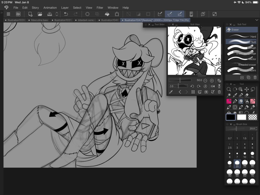Viewport: 260px width, 195px height.
Task: Toggle Snap to Special Ruler button
Action: [x=170, y=14]
